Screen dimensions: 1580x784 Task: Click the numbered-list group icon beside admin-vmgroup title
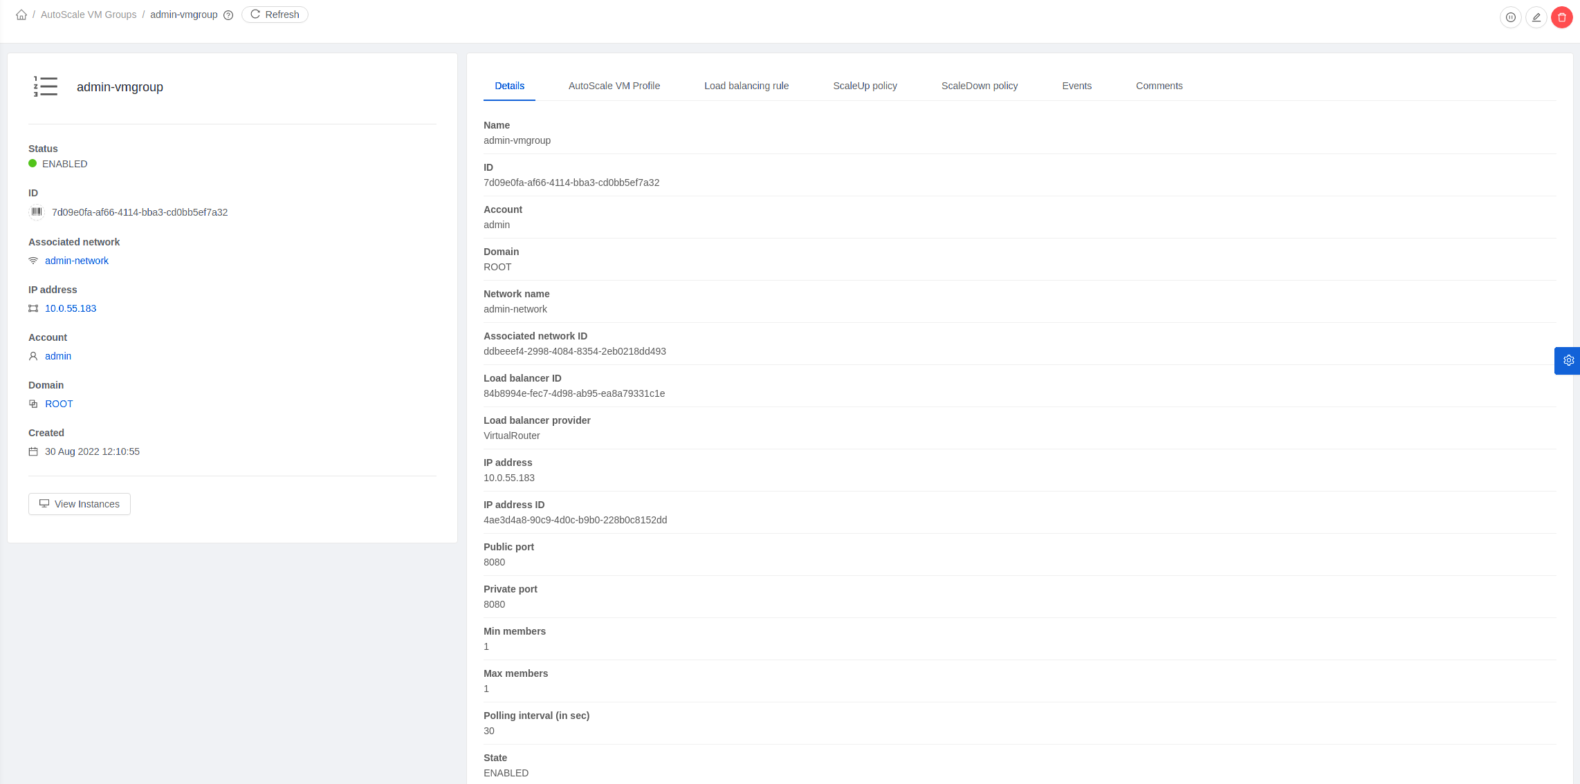point(46,86)
